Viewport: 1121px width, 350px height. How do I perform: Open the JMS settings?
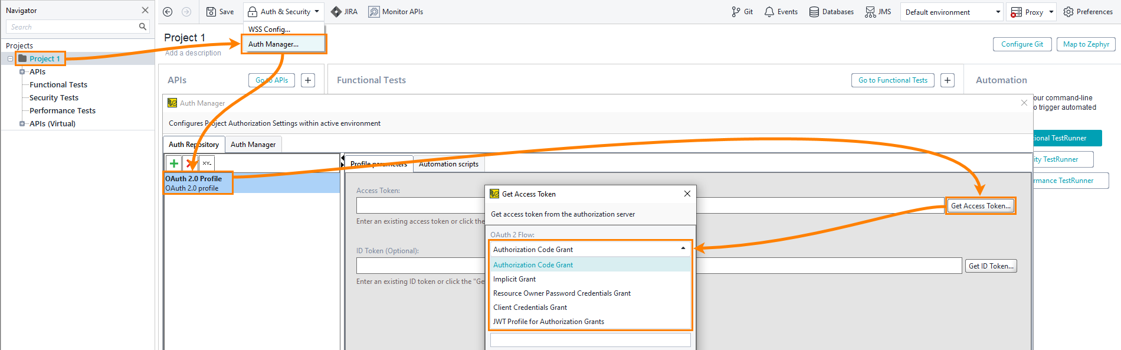879,12
